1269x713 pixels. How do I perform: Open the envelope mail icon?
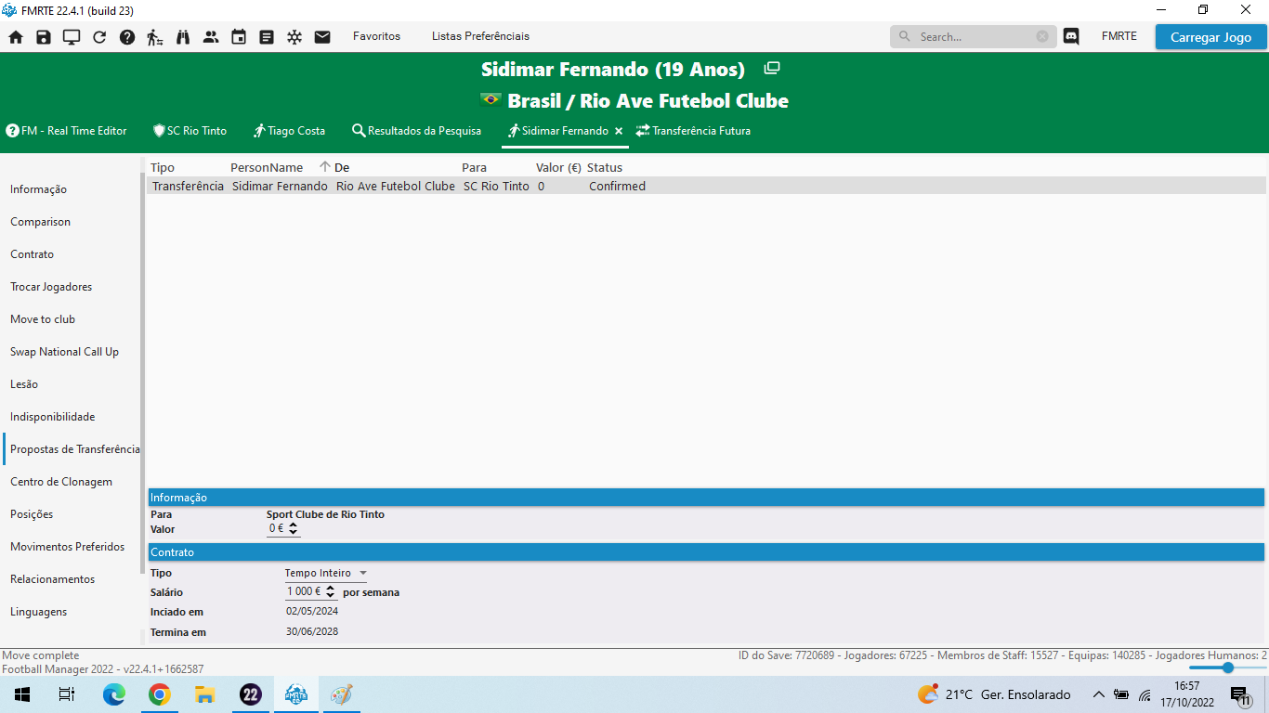pos(322,37)
